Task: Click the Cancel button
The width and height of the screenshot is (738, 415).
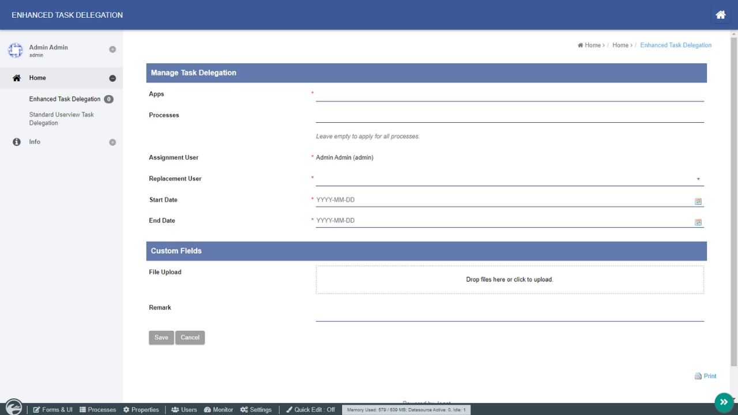Action: [x=190, y=338]
